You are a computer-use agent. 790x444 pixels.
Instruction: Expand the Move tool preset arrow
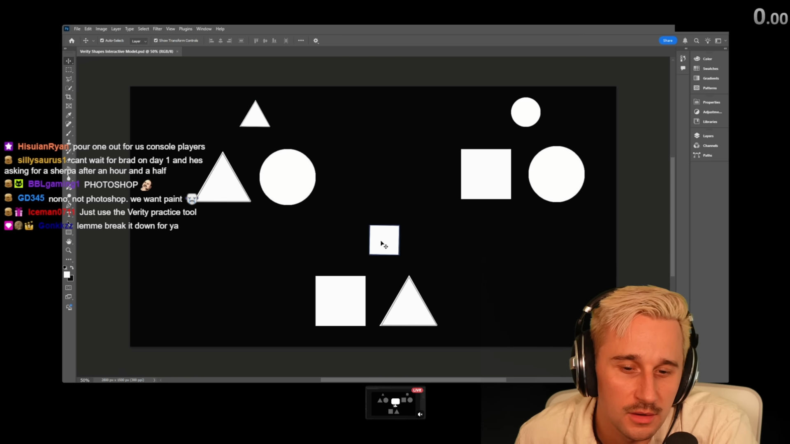(93, 41)
